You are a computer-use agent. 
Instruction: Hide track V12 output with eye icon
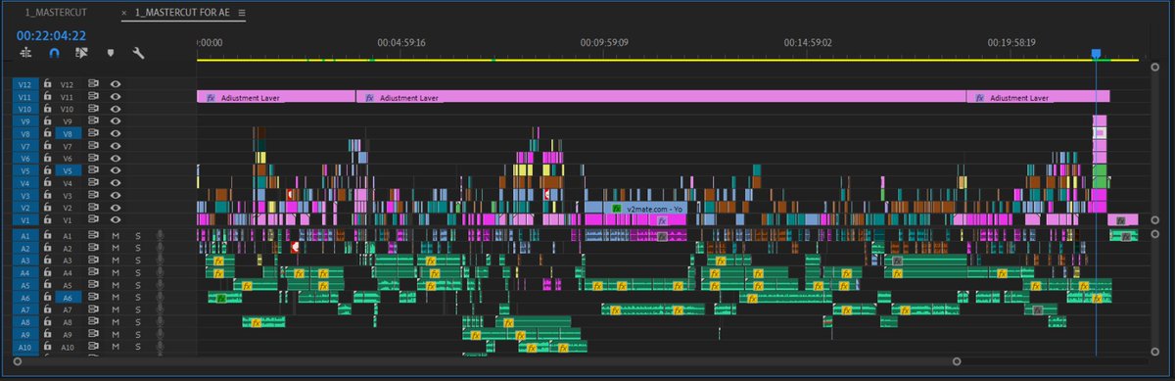[116, 85]
